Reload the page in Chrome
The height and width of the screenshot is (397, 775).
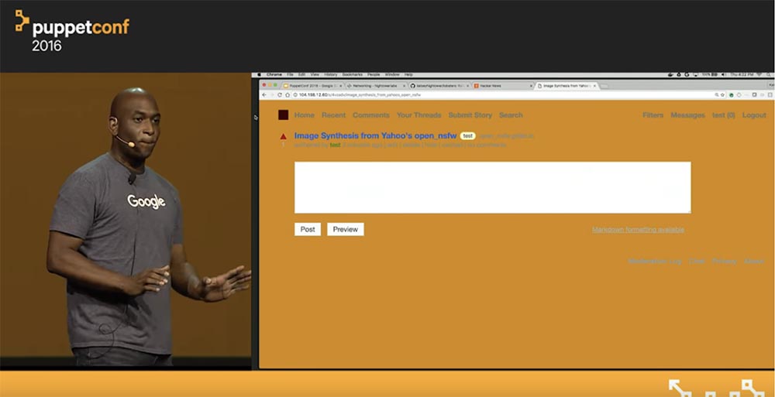click(280, 95)
